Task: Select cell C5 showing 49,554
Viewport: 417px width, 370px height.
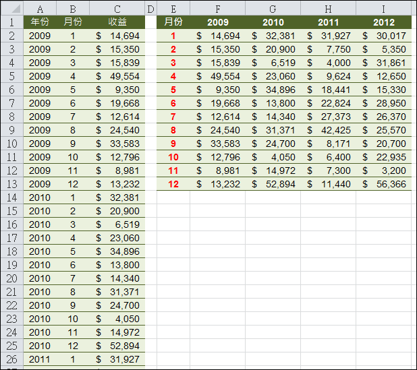Action: pos(117,76)
